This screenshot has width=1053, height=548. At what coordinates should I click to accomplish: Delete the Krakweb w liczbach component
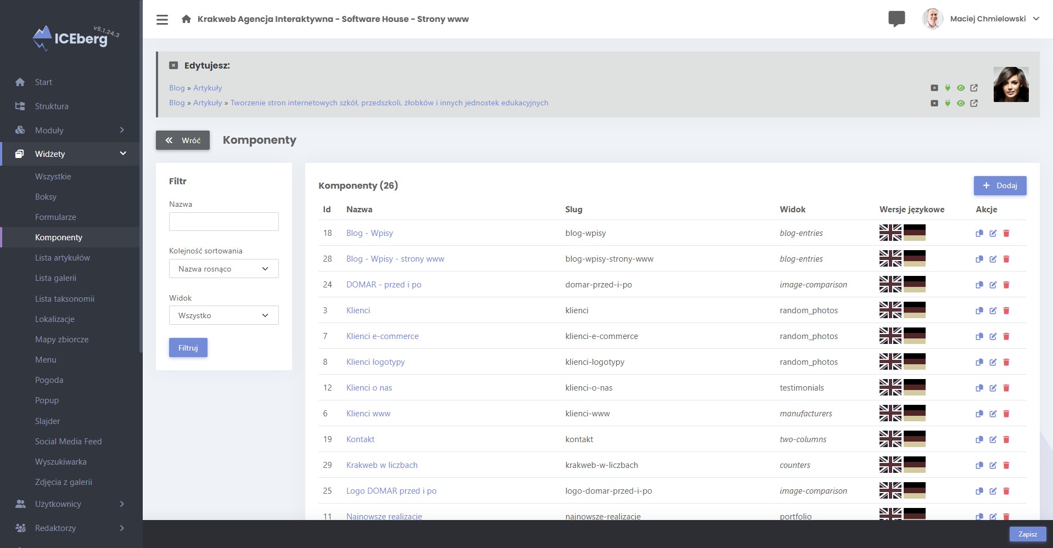(x=1006, y=465)
